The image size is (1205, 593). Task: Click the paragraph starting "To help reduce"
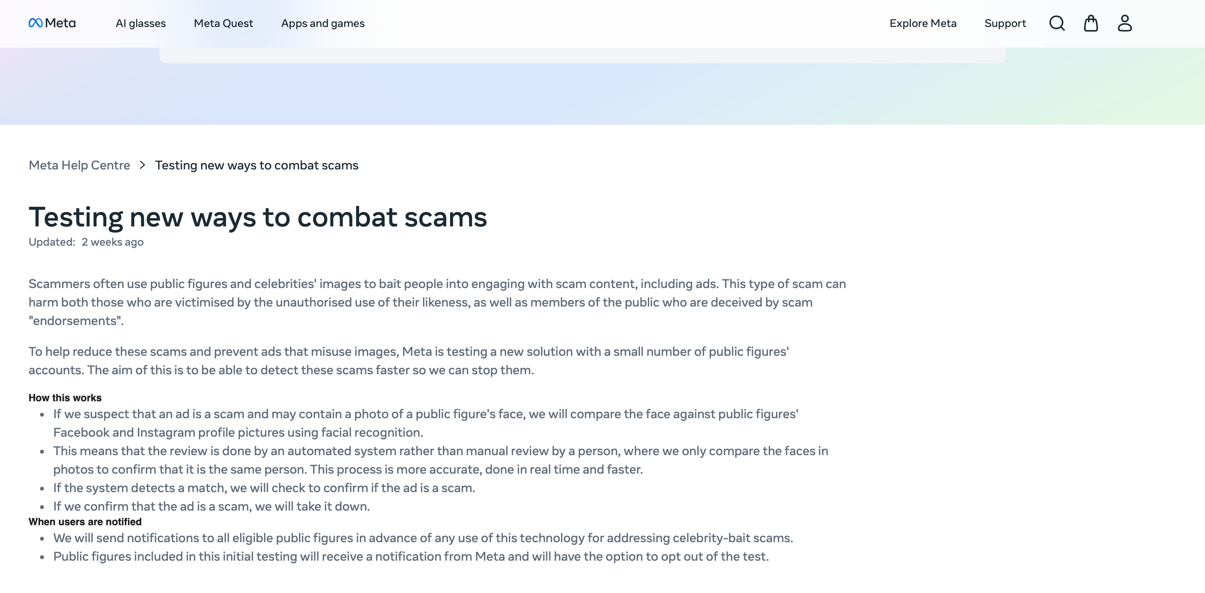[408, 361]
